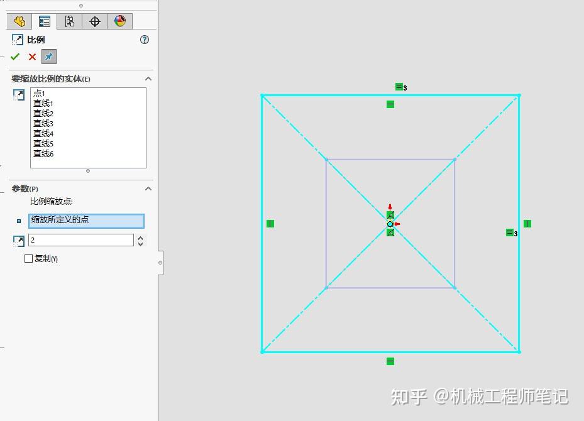The image size is (584, 421).
Task: Select 直线5 in entities list
Action: click(43, 144)
